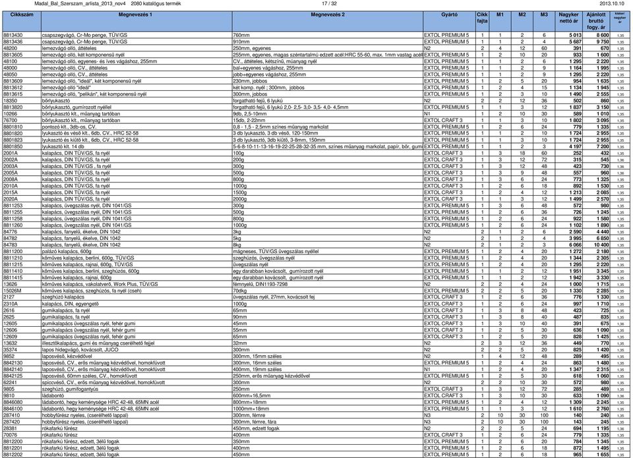Click net price 3 995
The height and width of the screenshot is (458, 633).
click(575, 238)
